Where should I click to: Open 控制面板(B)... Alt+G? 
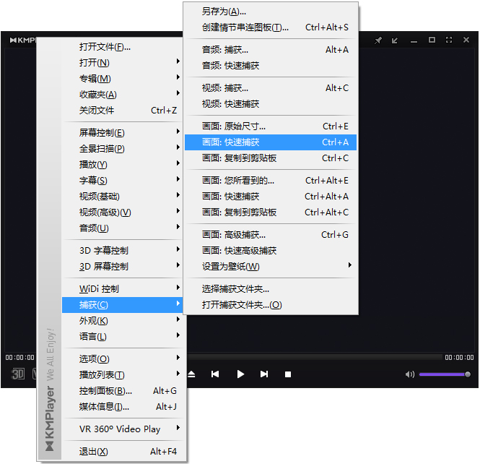coord(123,391)
